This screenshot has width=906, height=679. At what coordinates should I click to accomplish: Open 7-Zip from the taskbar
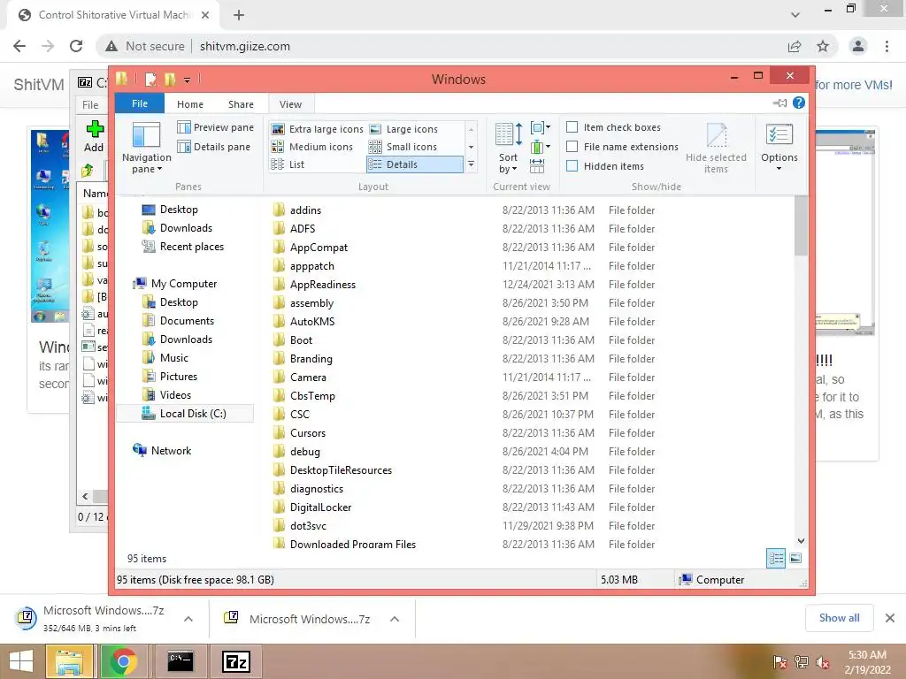(x=236, y=661)
